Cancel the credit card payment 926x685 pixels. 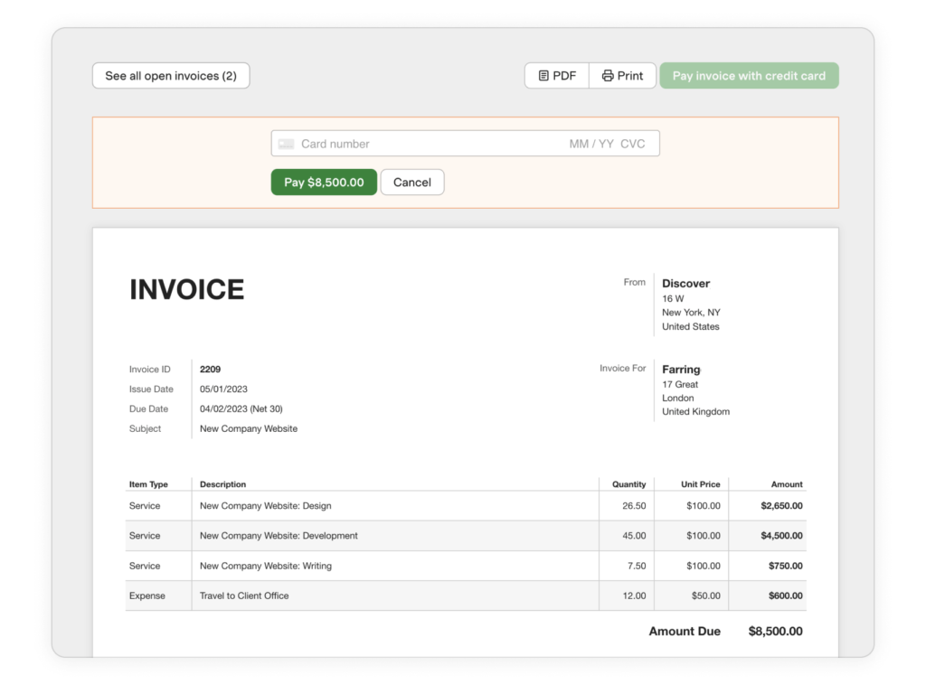(412, 183)
